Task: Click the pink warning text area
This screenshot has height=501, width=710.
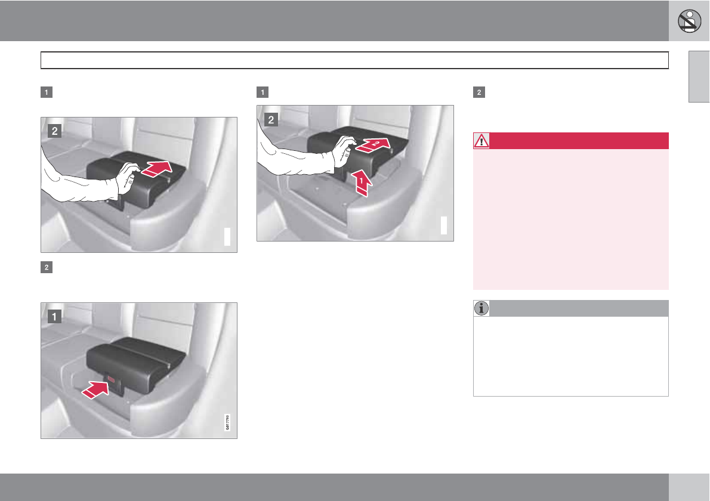Action: click(x=571, y=219)
